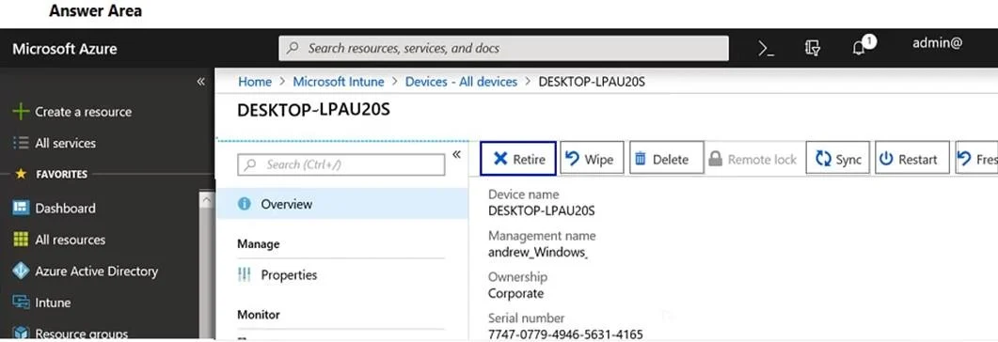Select the Overview menu item

tap(342, 204)
